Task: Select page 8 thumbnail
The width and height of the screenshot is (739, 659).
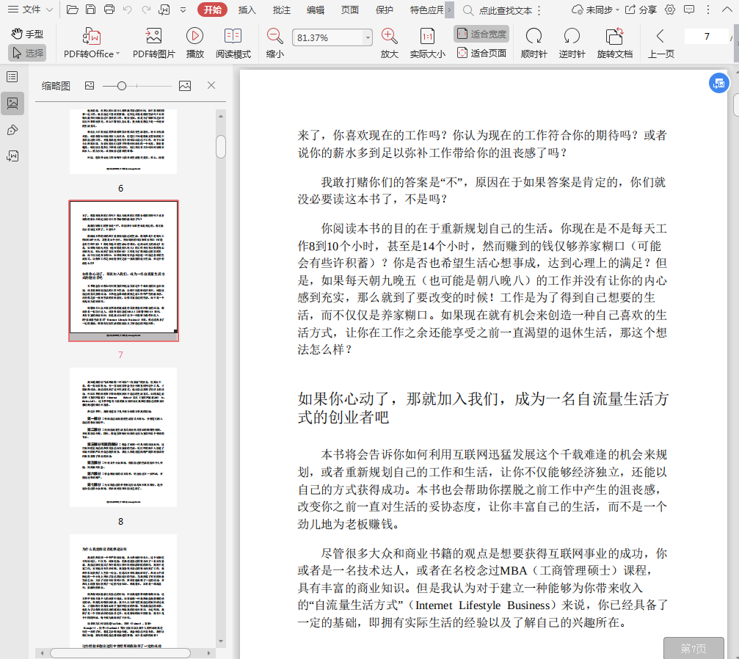Action: click(123, 437)
